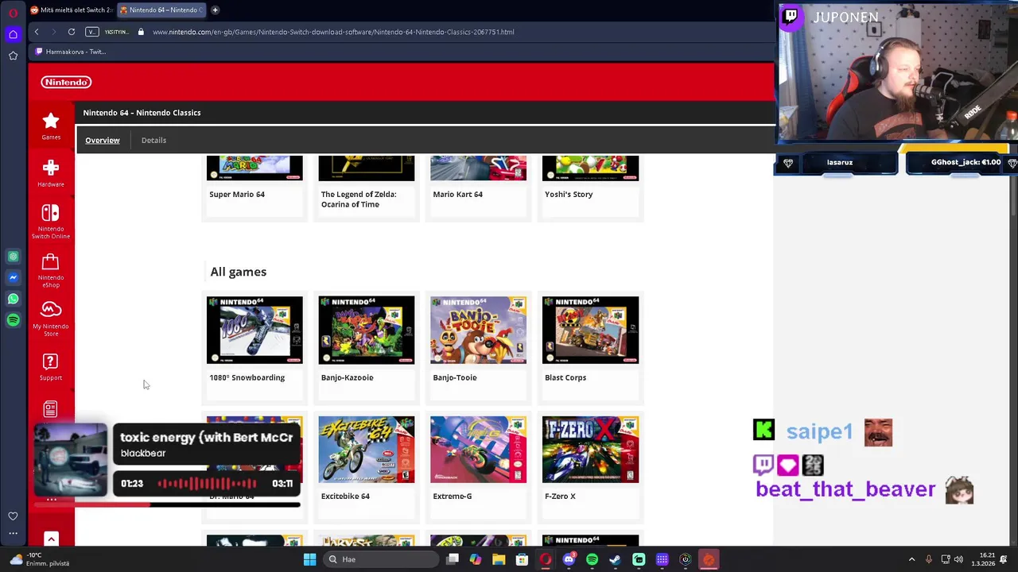Click the Banjo-Tooie box art
The width and height of the screenshot is (1018, 572).
[478, 330]
